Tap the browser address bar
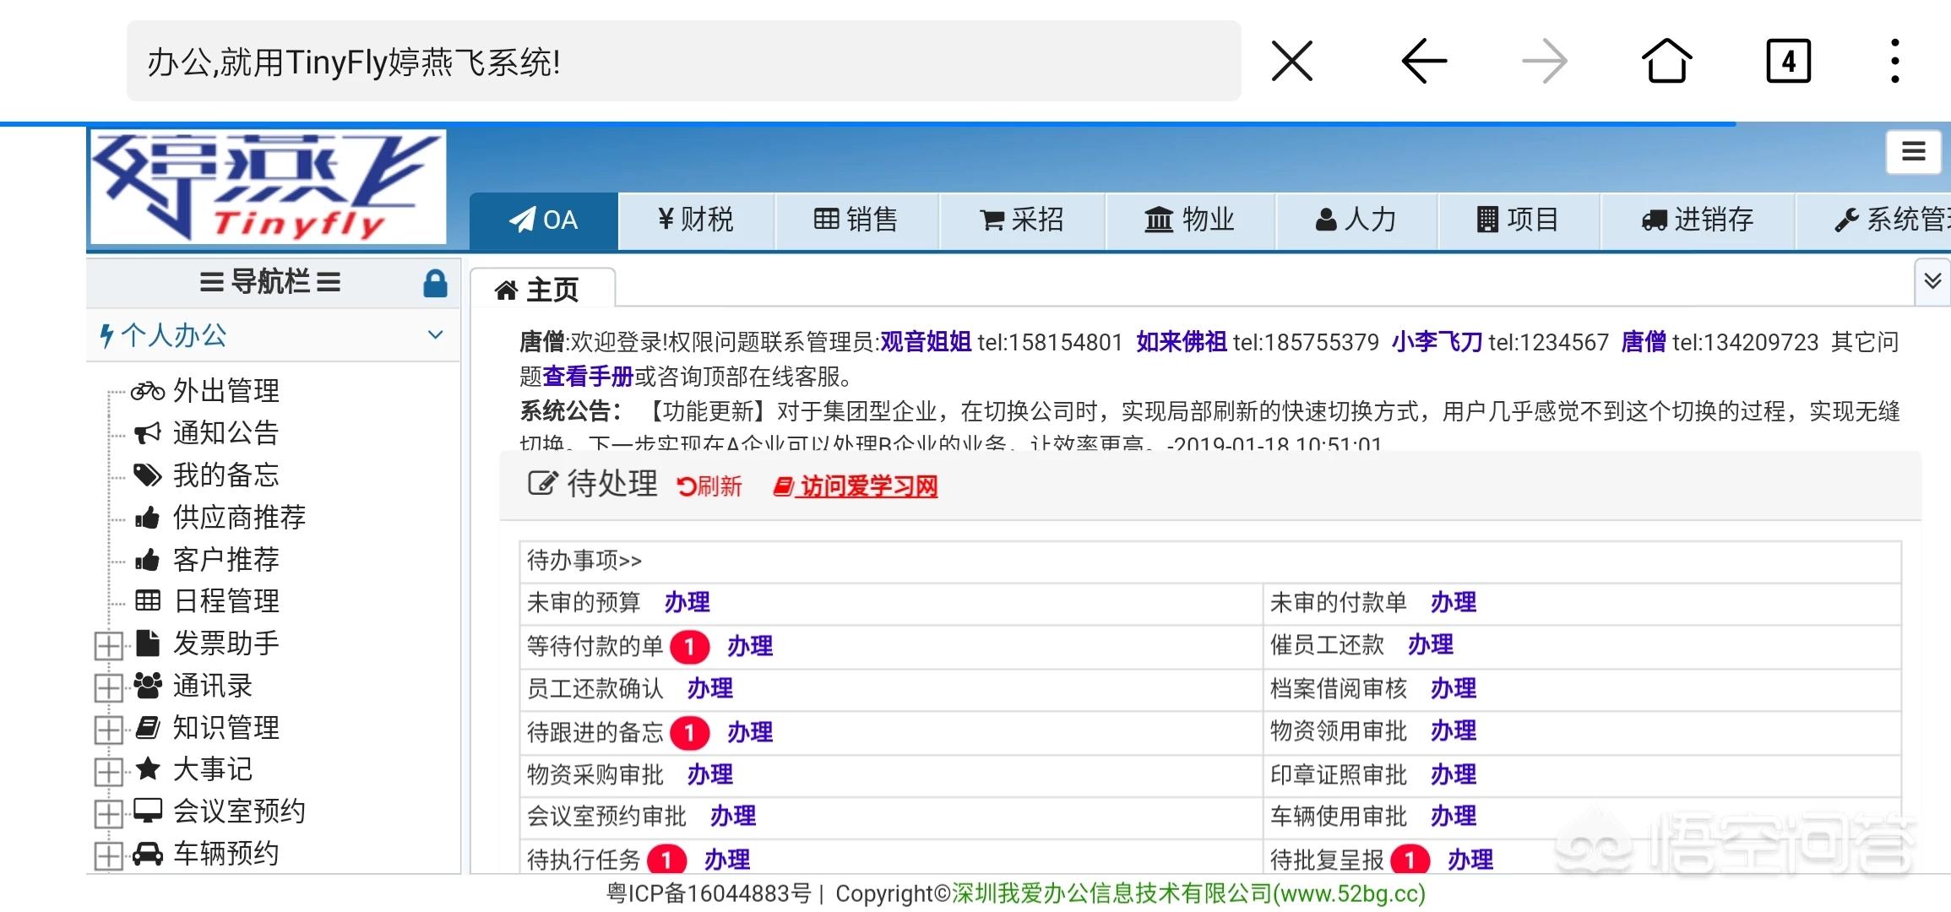This screenshot has width=1951, height=912. click(683, 62)
